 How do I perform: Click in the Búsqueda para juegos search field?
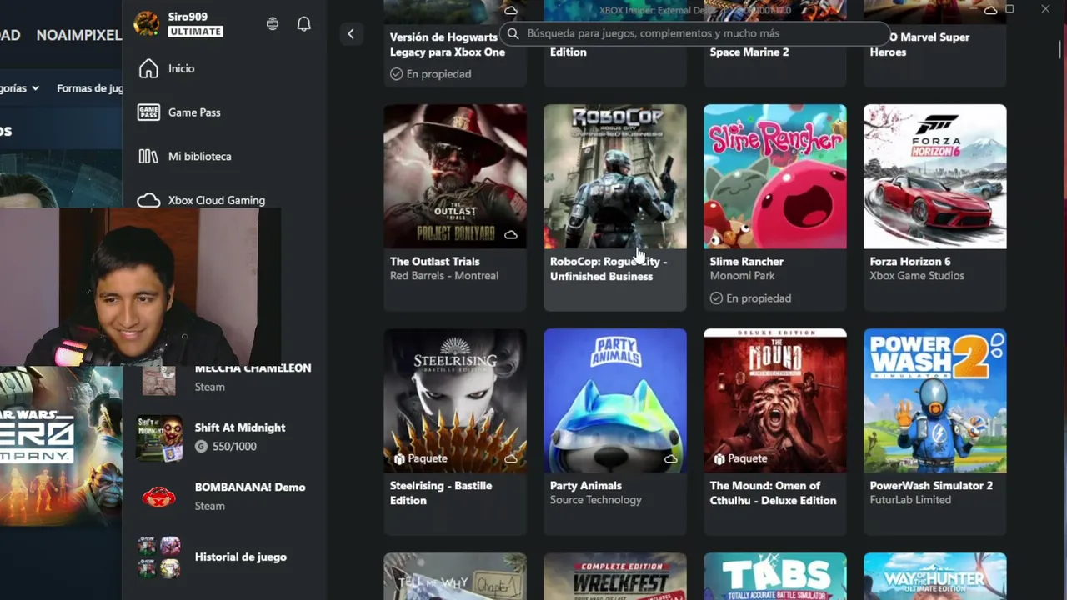[x=696, y=33]
